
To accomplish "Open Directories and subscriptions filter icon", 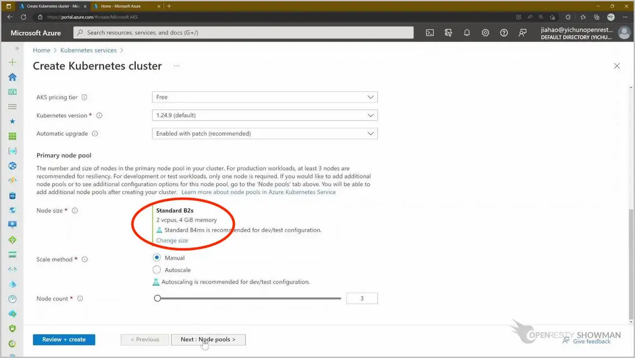I will [448, 33].
